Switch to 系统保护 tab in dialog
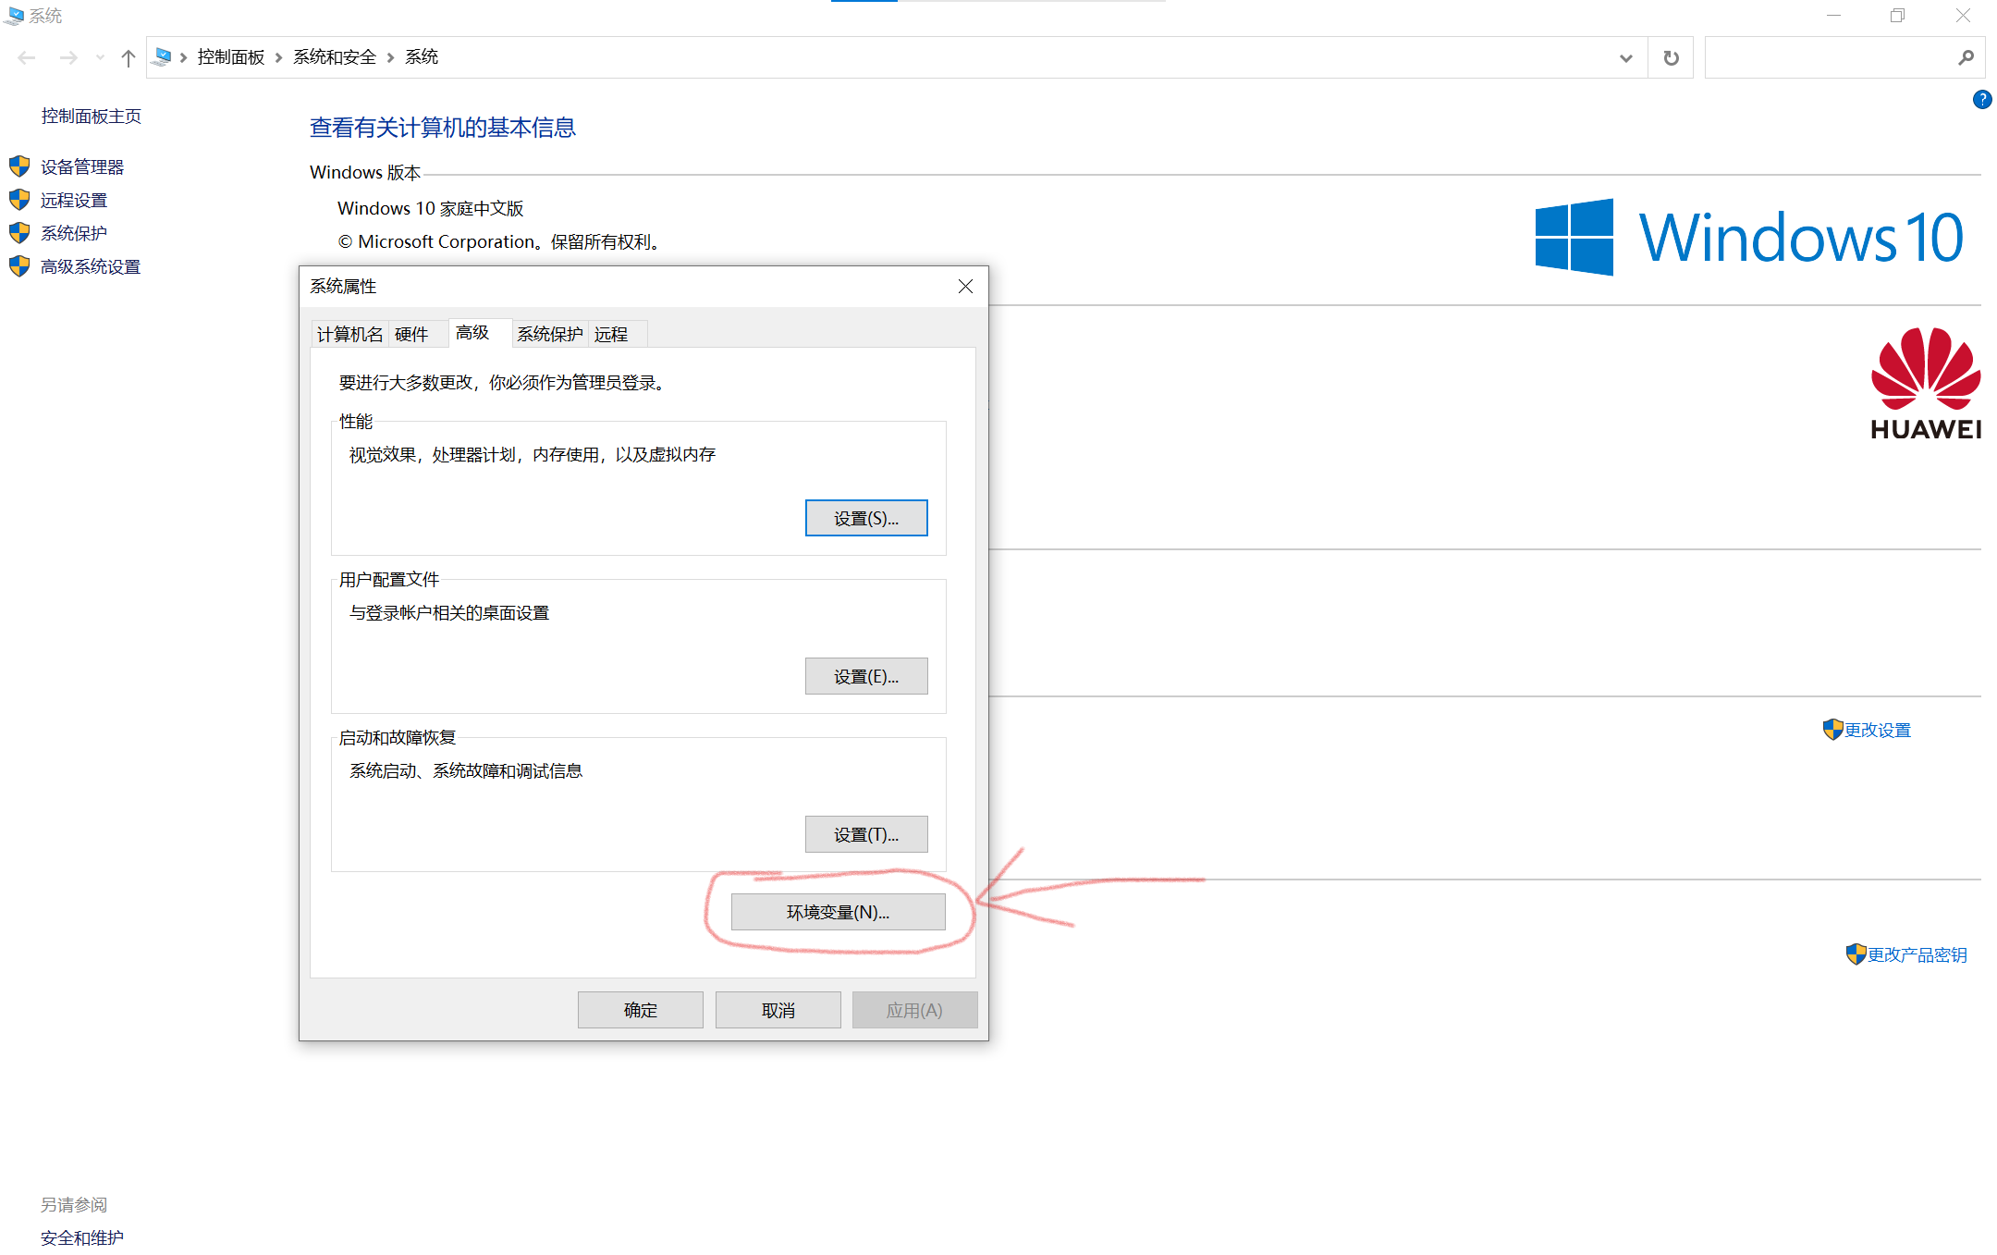This screenshot has width=1997, height=1255. coord(550,334)
